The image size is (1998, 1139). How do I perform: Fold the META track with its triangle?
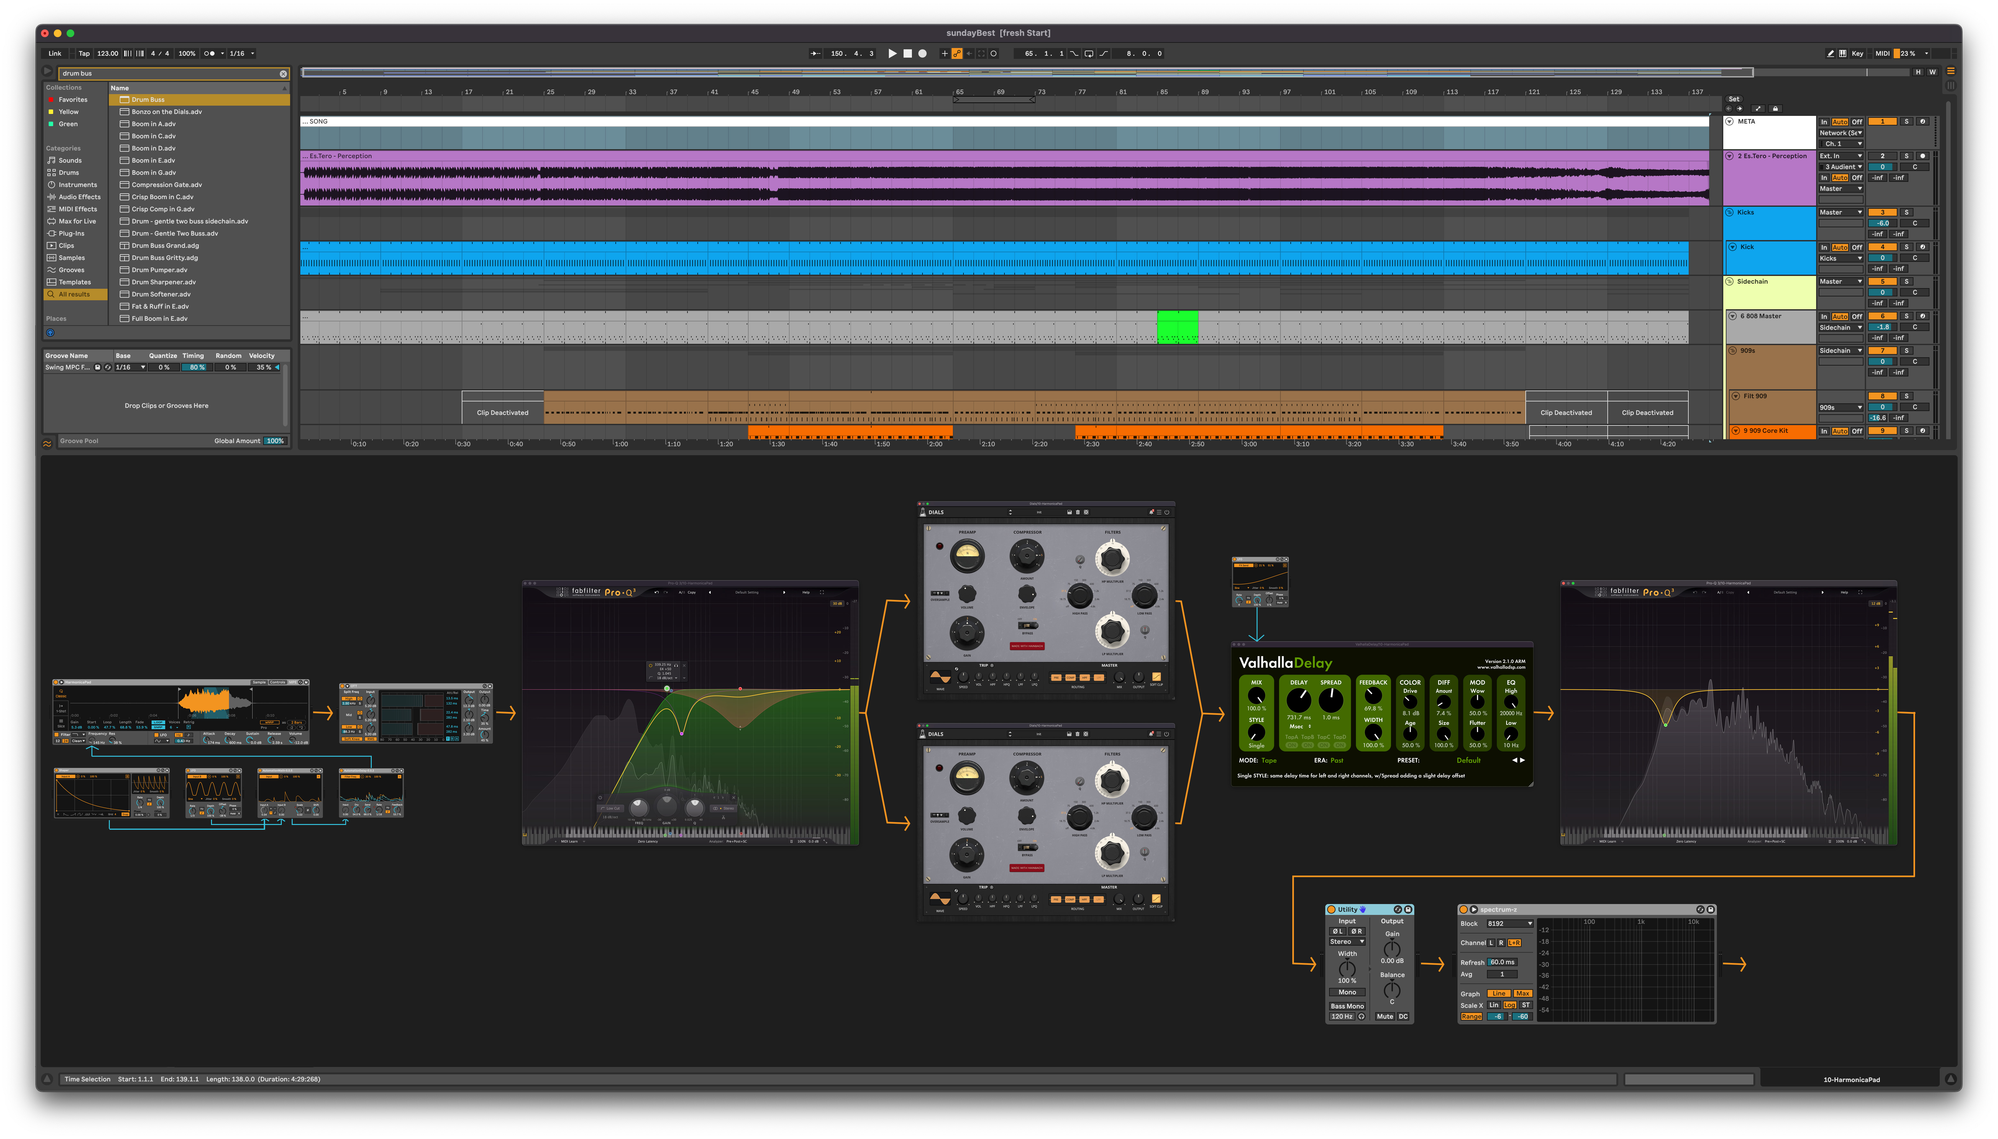pos(1730,121)
